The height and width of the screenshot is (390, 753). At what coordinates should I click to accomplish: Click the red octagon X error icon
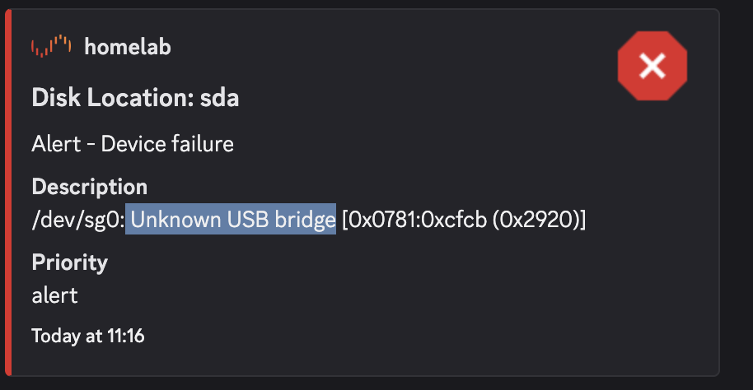[652, 66]
